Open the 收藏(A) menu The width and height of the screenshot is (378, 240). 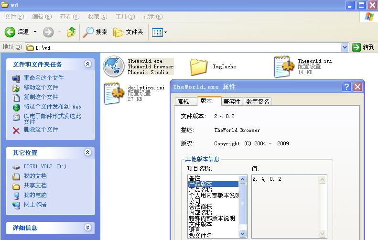[97, 17]
